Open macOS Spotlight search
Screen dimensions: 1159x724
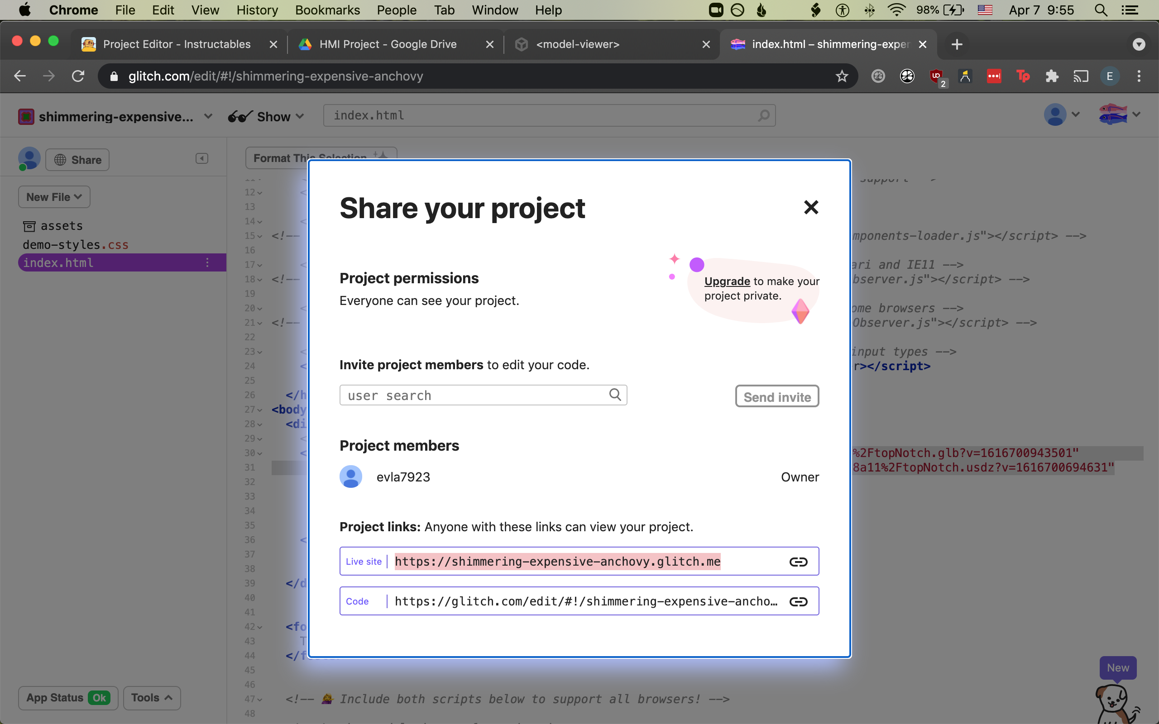(x=1101, y=10)
